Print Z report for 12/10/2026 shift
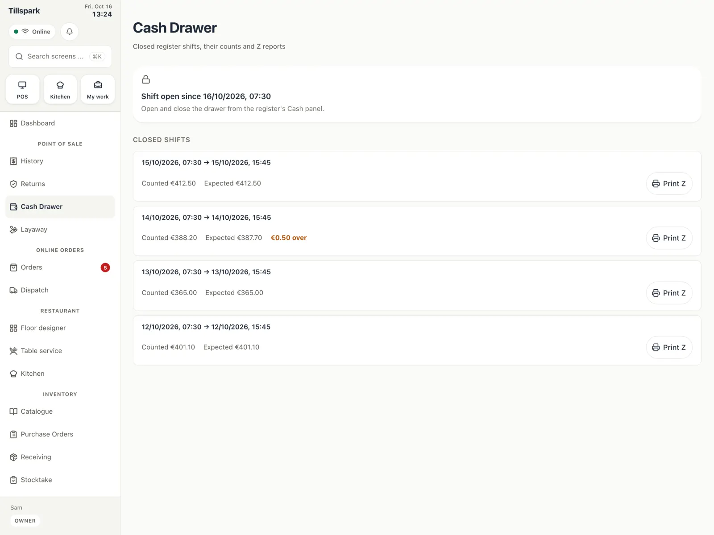The width and height of the screenshot is (714, 535). (669, 347)
